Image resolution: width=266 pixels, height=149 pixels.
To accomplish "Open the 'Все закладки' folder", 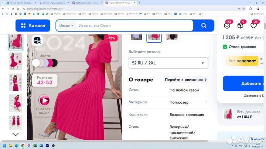I will (257, 14).
